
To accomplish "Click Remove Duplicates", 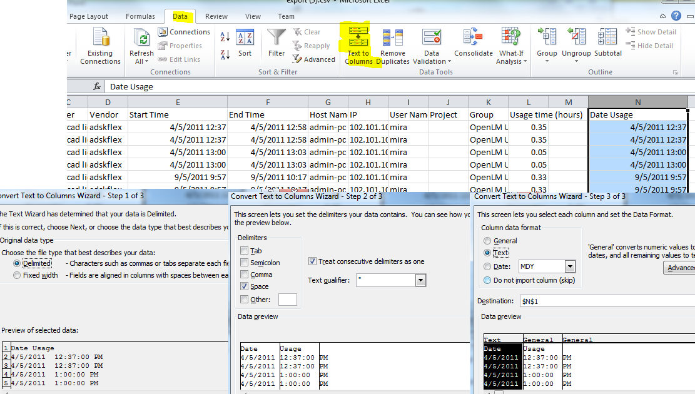I will tap(393, 46).
